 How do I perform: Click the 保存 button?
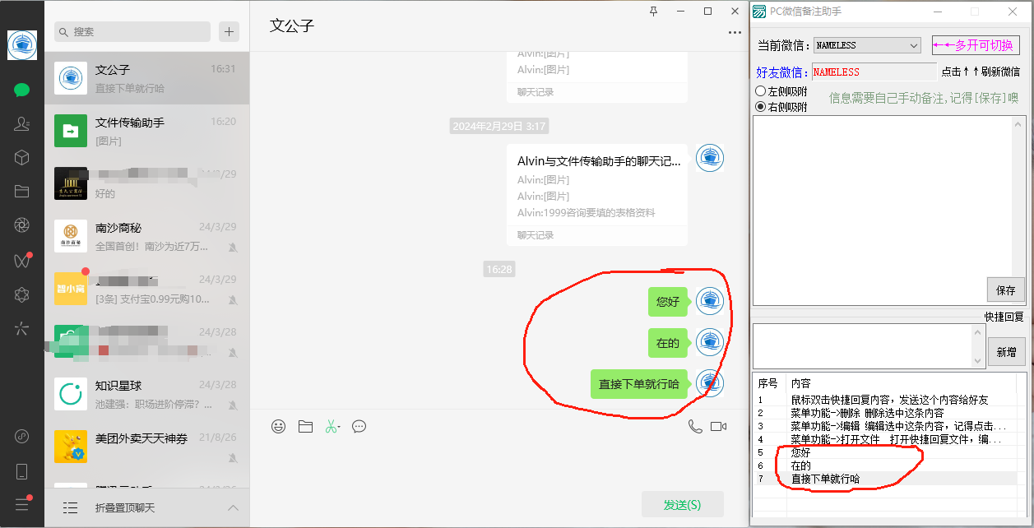(1006, 289)
